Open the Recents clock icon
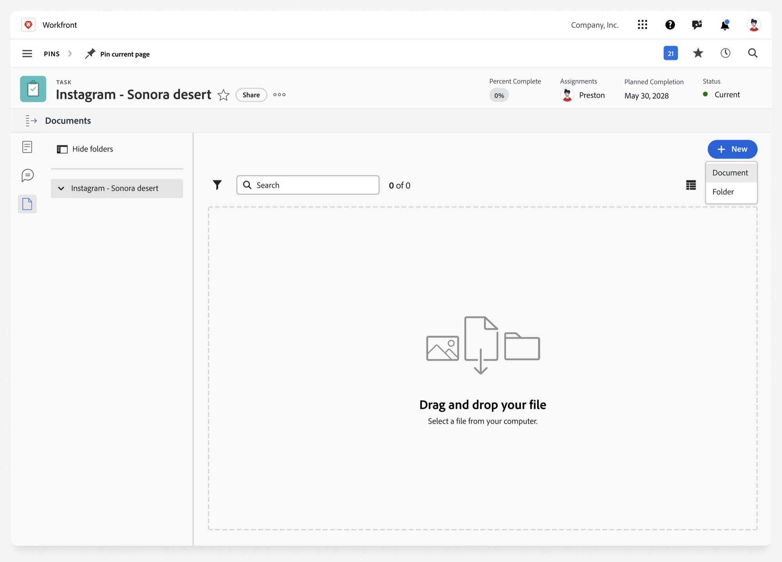 pos(725,53)
